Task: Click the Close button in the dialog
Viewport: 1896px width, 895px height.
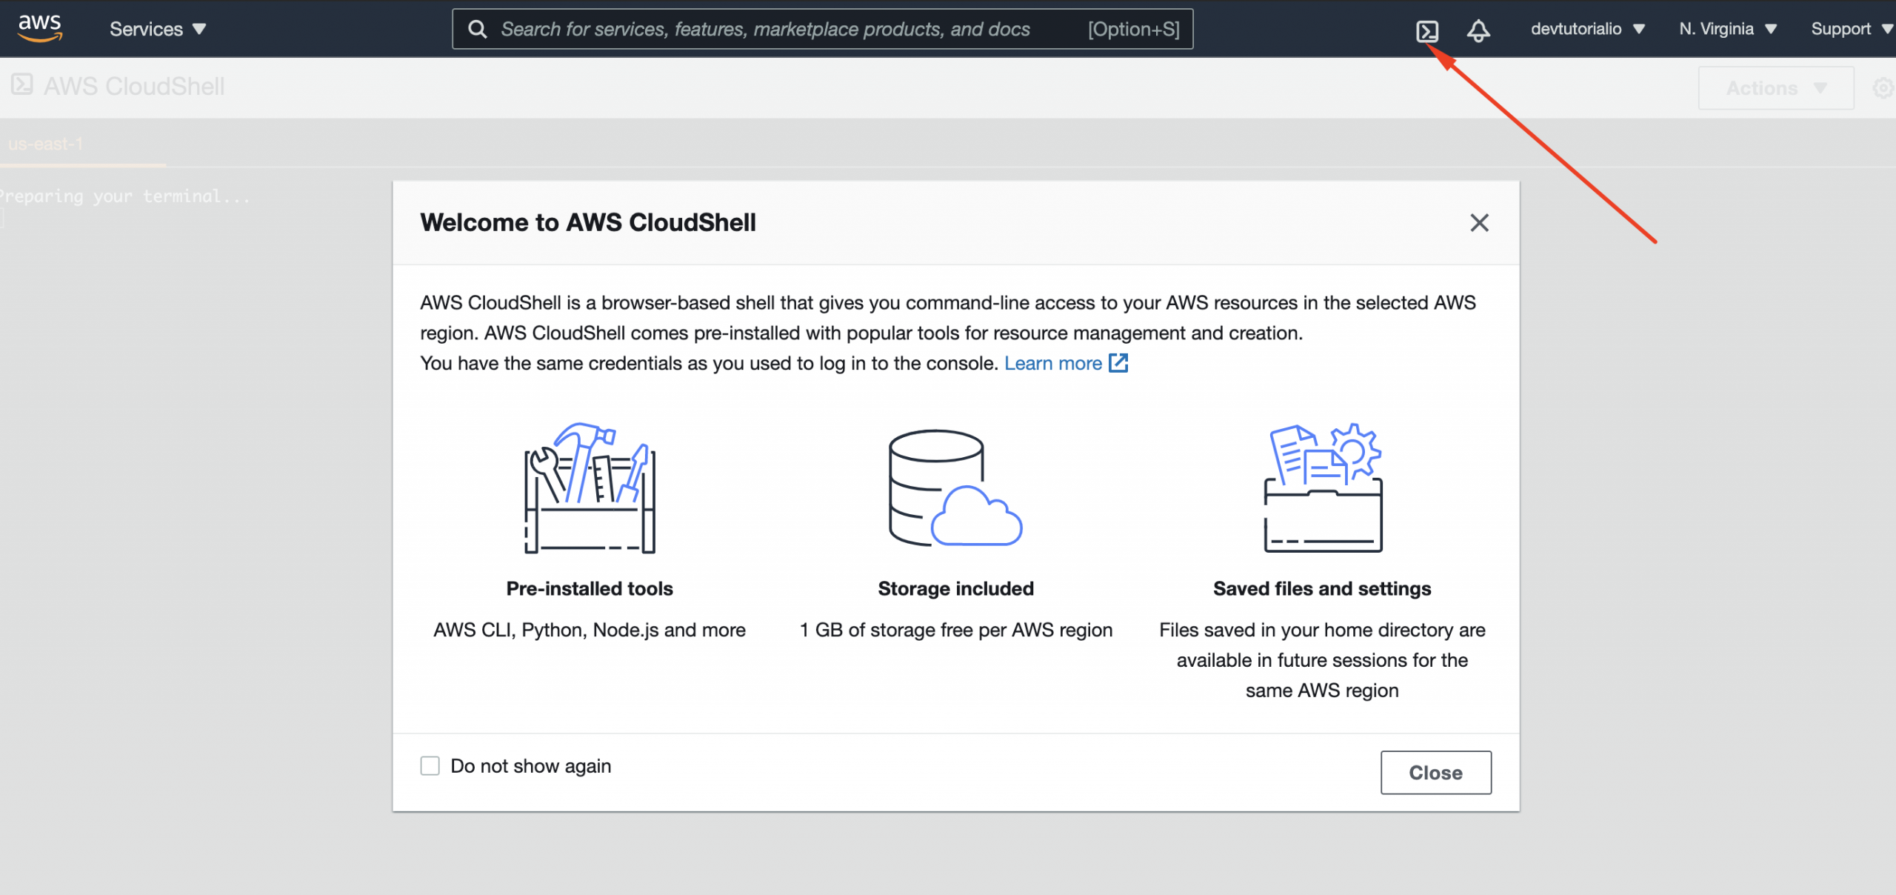Action: tap(1435, 773)
